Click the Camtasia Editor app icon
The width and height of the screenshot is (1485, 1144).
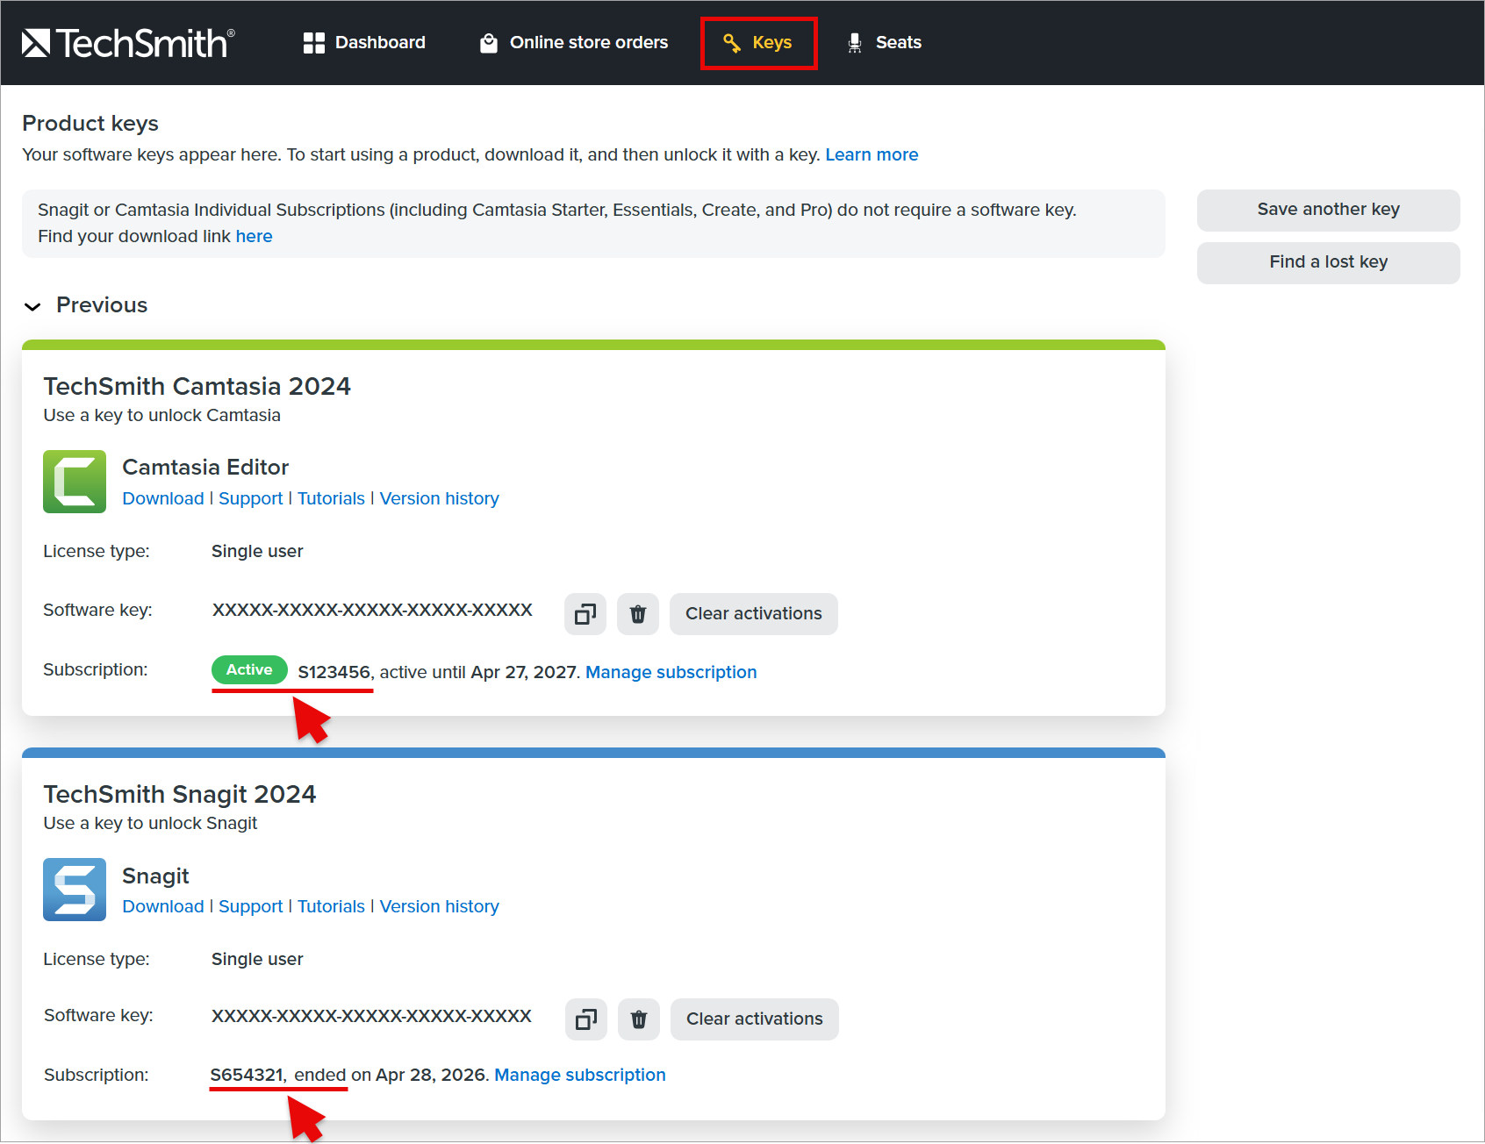(75, 482)
